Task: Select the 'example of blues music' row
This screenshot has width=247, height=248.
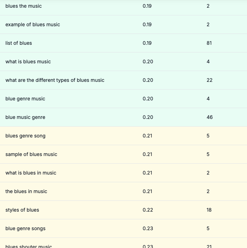Action: (x=33, y=24)
